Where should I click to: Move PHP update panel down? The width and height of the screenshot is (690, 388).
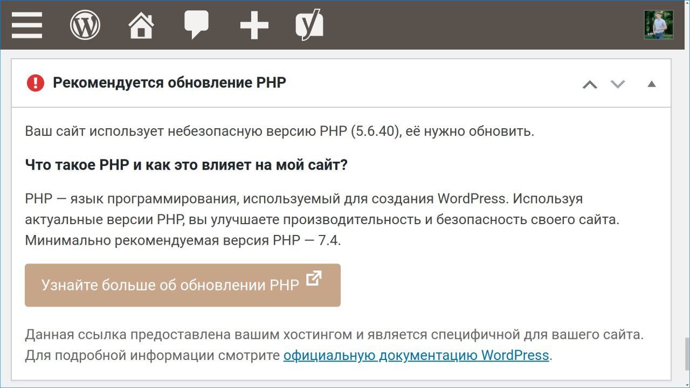pyautogui.click(x=617, y=84)
